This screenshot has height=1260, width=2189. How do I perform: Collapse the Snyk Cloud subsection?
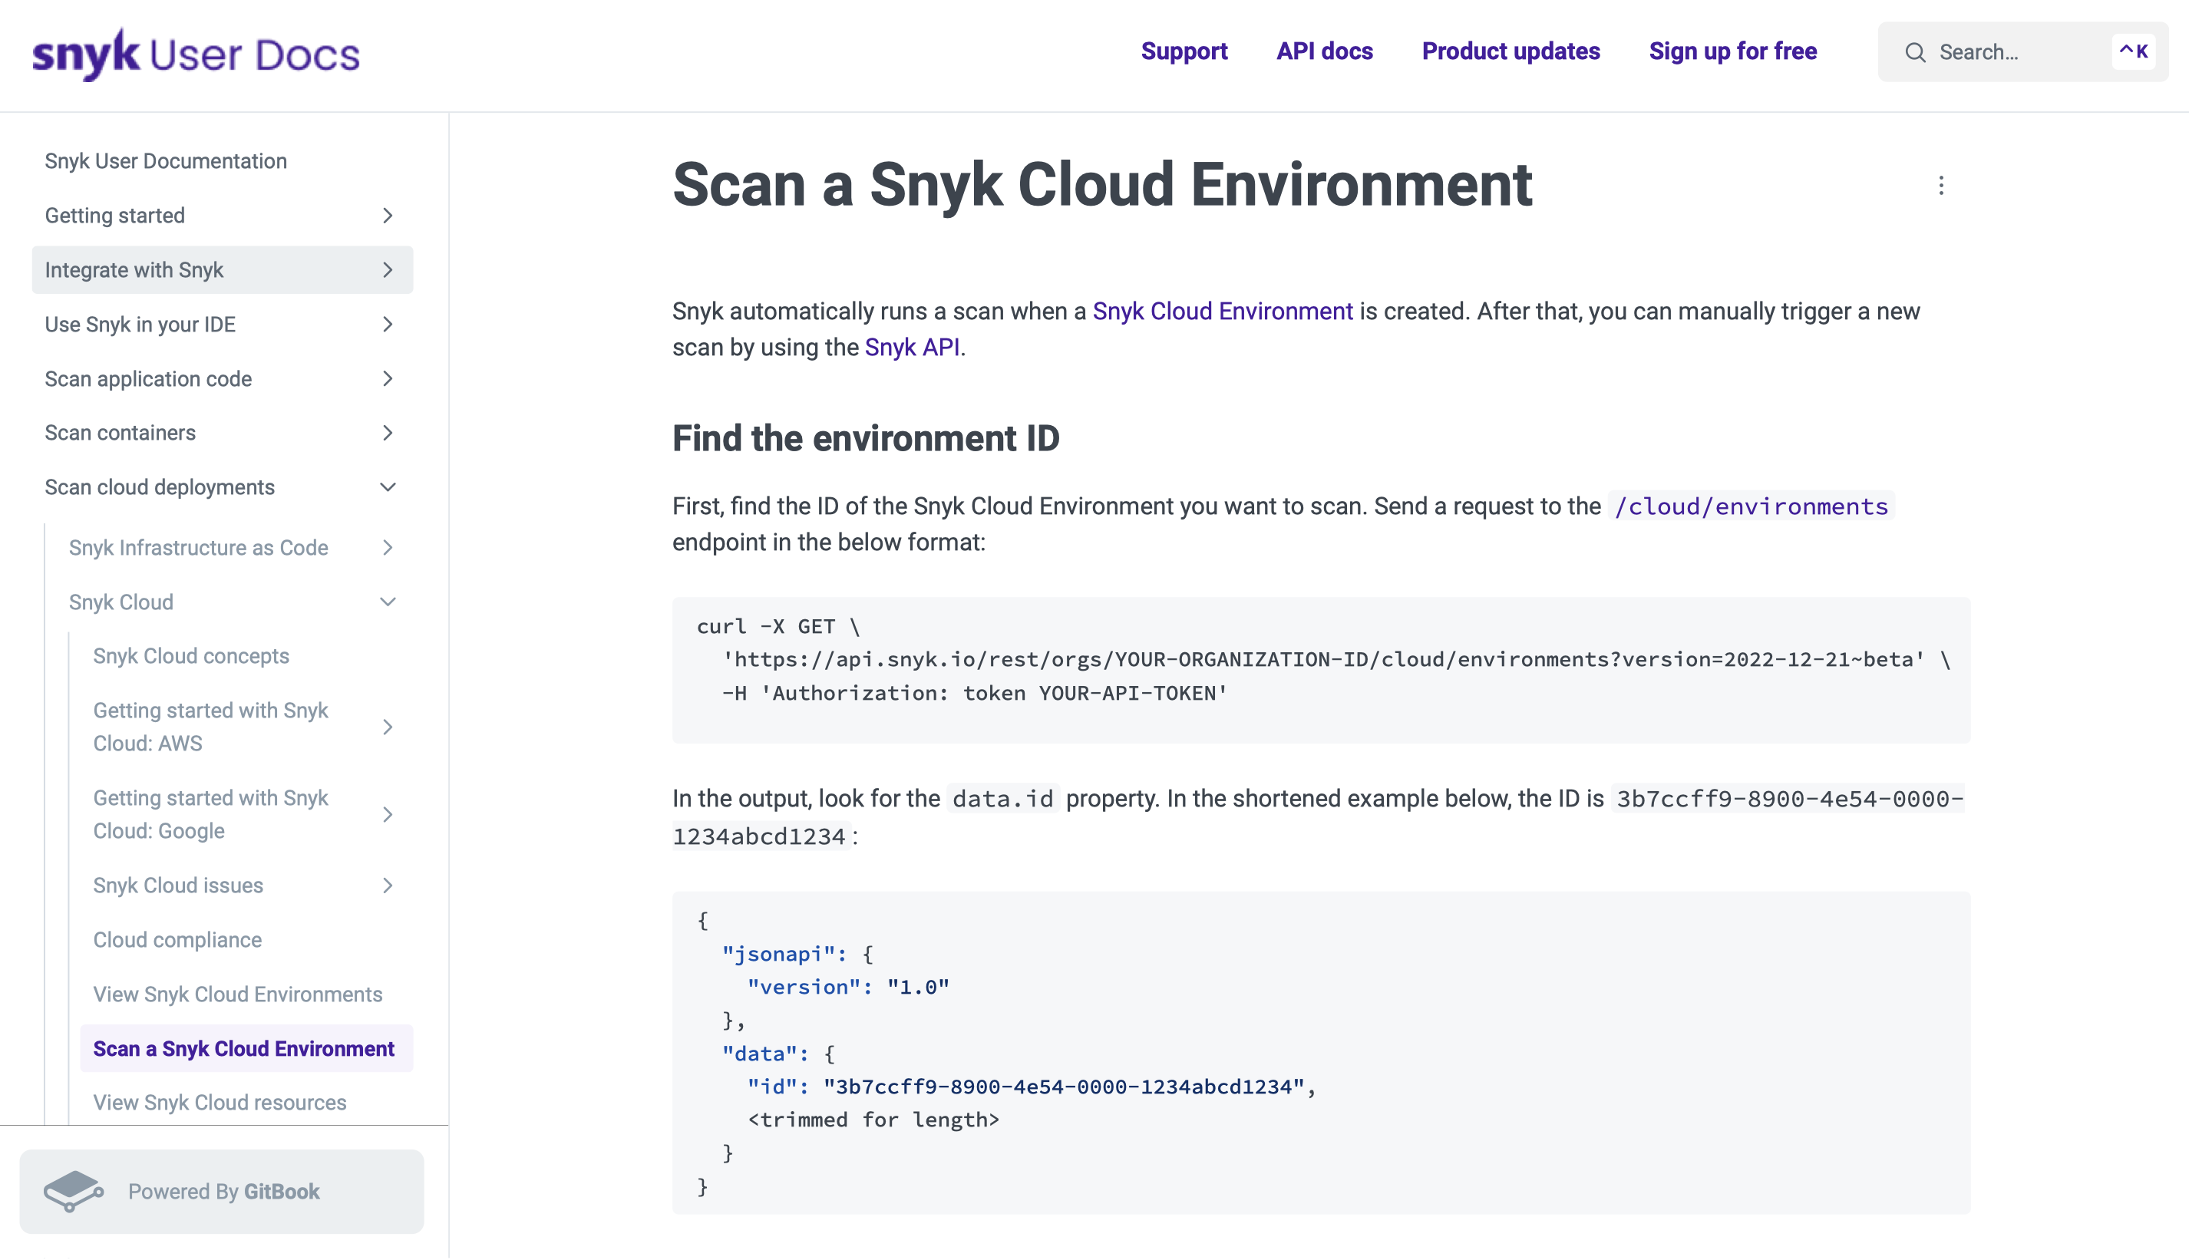(x=387, y=602)
